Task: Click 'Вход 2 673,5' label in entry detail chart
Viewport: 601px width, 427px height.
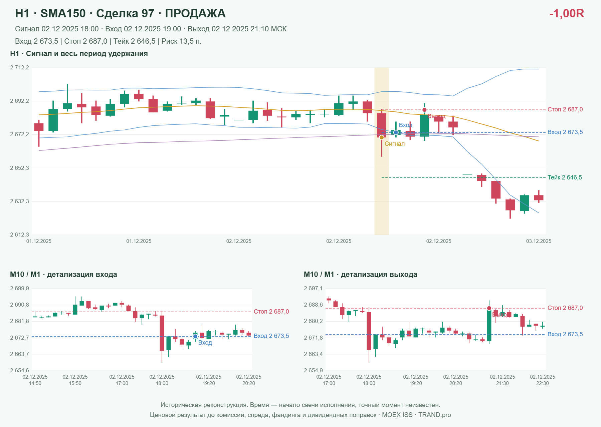Action: (x=271, y=336)
